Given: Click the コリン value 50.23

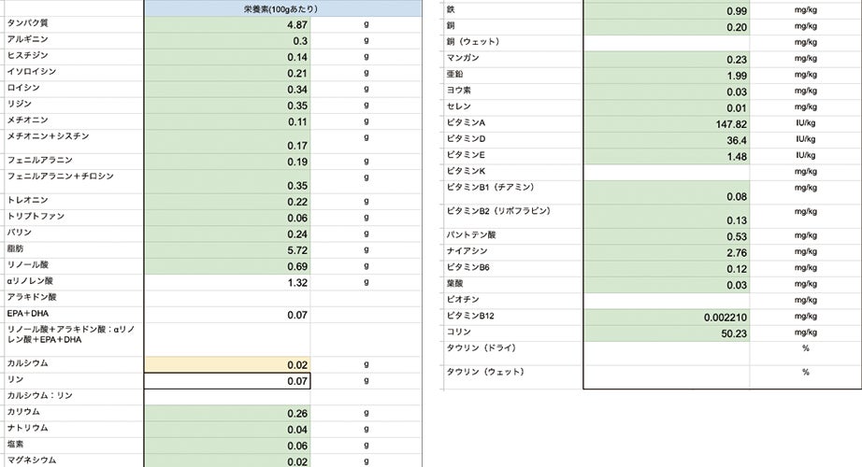Looking at the screenshot, I should (668, 333).
